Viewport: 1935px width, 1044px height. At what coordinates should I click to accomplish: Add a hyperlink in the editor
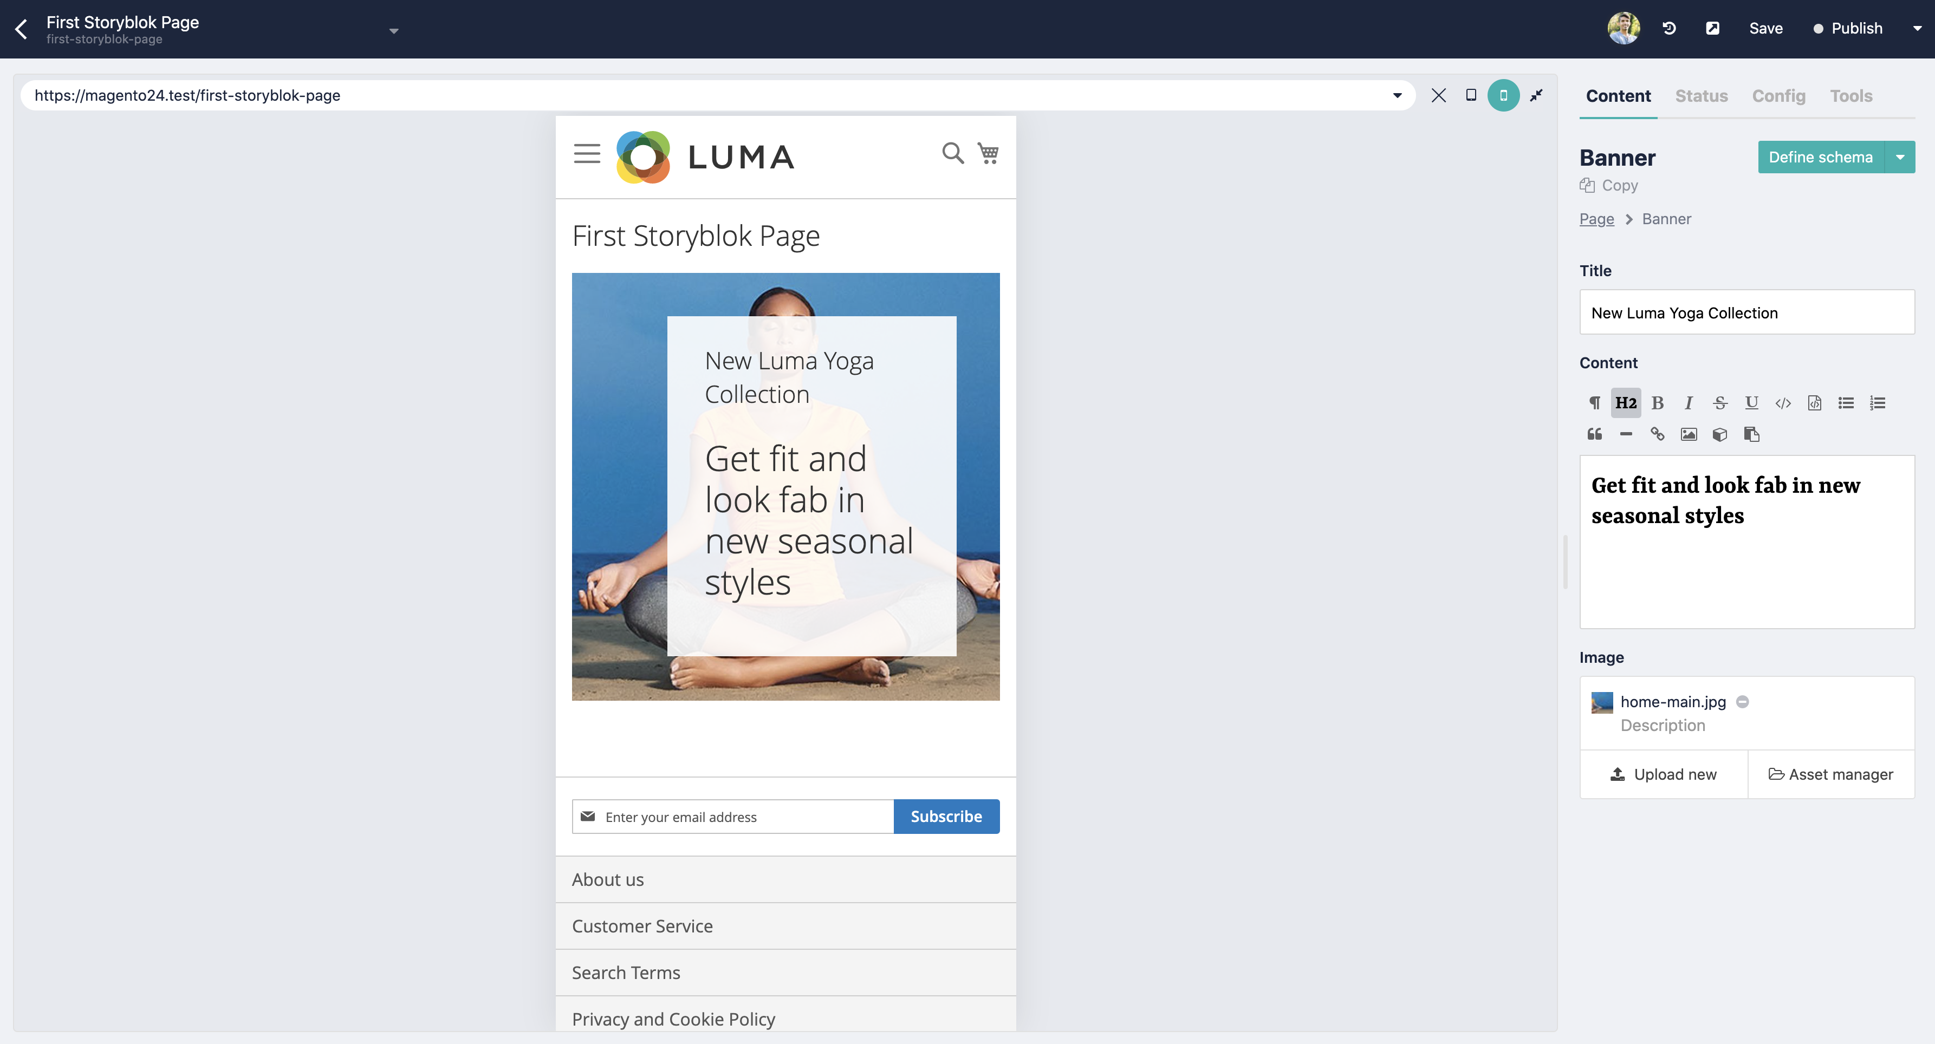[1657, 434]
